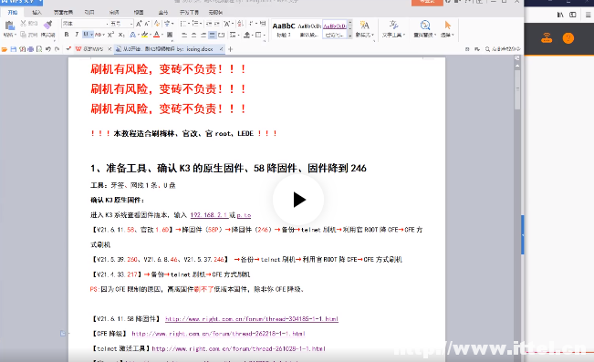Clear formatting with the eraser icon
This screenshot has height=362, width=594.
[157, 24]
